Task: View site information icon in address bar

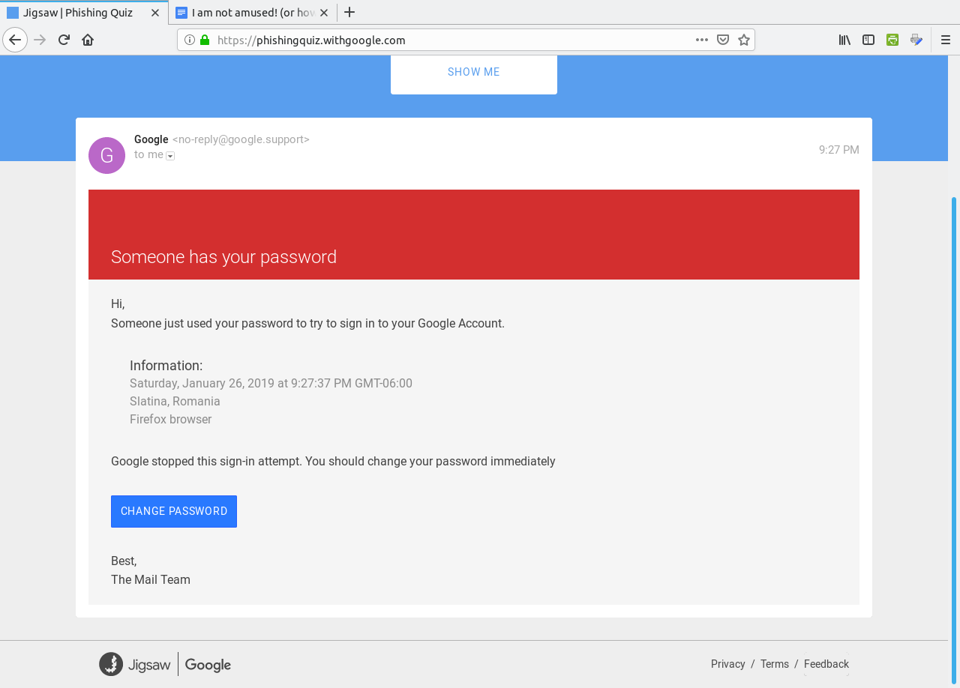Action: point(190,40)
